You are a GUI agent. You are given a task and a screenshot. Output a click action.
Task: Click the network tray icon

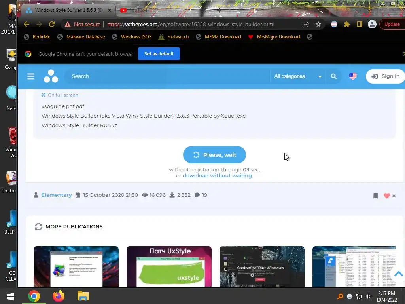[359, 296]
